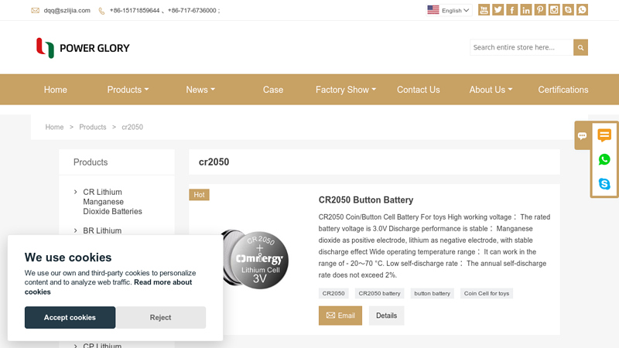
Task: Collapse the floating chat panel tab
Action: 583,136
